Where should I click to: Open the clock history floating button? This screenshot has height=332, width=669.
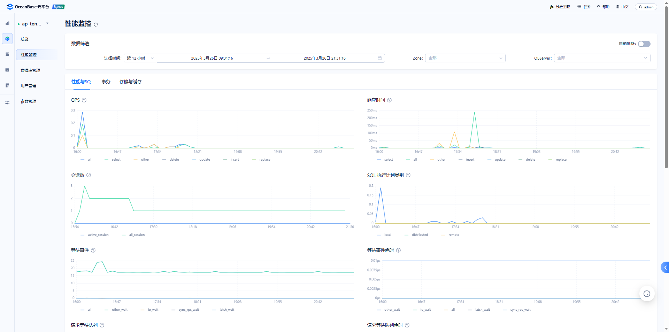pyautogui.click(x=647, y=294)
